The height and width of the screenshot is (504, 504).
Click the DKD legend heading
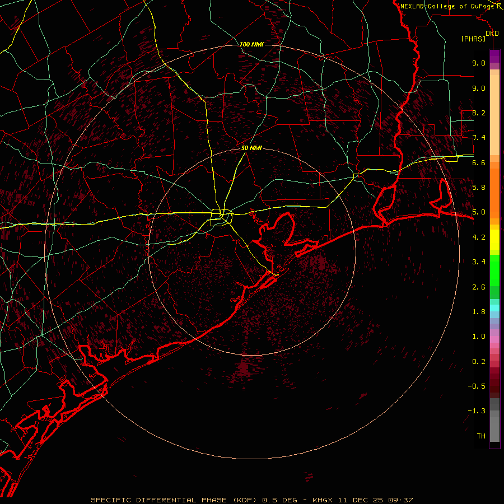pyautogui.click(x=492, y=34)
